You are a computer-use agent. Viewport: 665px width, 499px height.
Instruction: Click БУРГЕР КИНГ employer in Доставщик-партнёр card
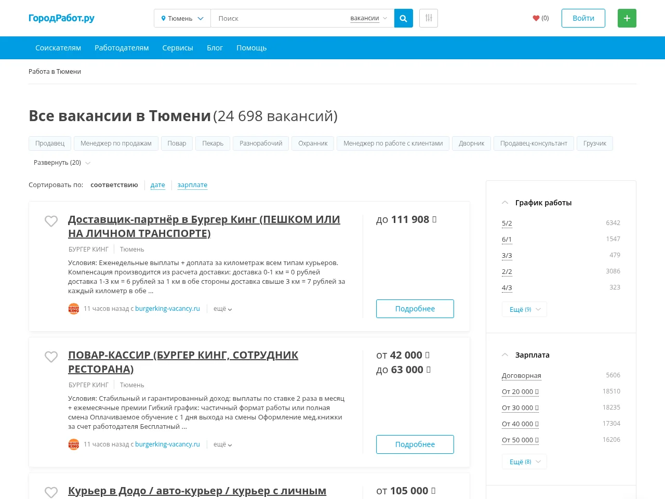pos(88,249)
